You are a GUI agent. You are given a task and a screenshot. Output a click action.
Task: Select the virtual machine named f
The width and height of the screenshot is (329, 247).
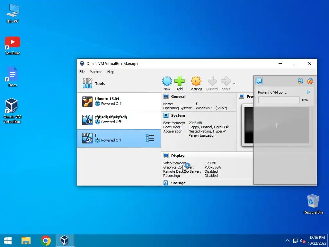tap(119, 138)
